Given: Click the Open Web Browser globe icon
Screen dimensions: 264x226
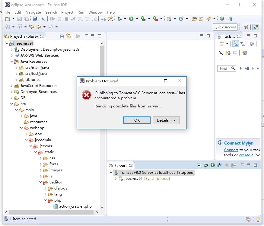Looking at the screenshot, I should (x=222, y=19).
